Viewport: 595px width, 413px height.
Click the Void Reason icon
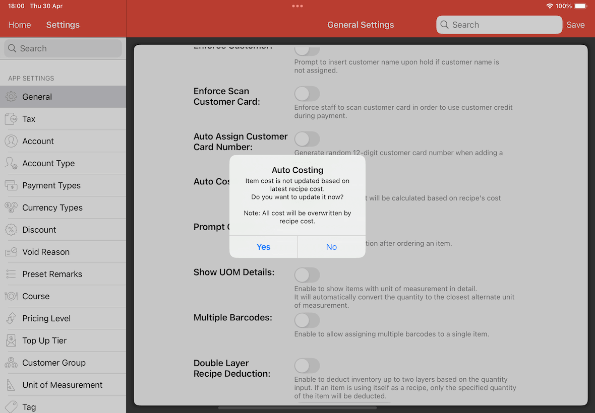pyautogui.click(x=11, y=252)
